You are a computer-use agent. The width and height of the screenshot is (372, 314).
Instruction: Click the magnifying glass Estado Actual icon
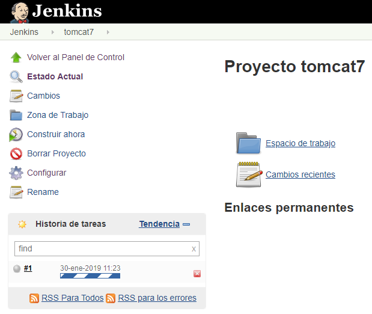click(16, 76)
